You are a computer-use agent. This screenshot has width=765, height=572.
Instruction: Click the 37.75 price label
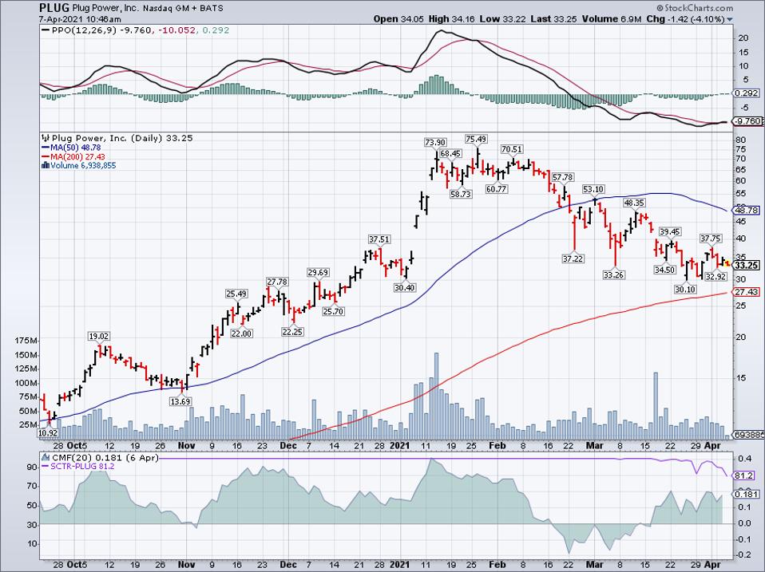pyautogui.click(x=711, y=239)
